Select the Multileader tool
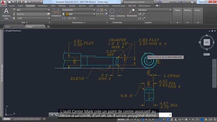 (132, 13)
